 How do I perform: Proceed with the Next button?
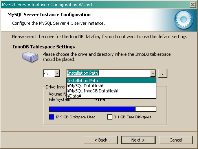click(138, 140)
